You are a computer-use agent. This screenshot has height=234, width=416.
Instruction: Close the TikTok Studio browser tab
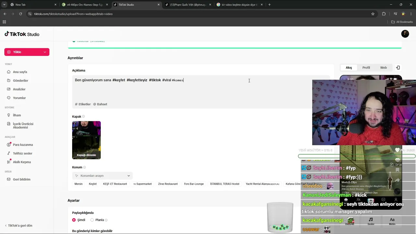point(159,5)
